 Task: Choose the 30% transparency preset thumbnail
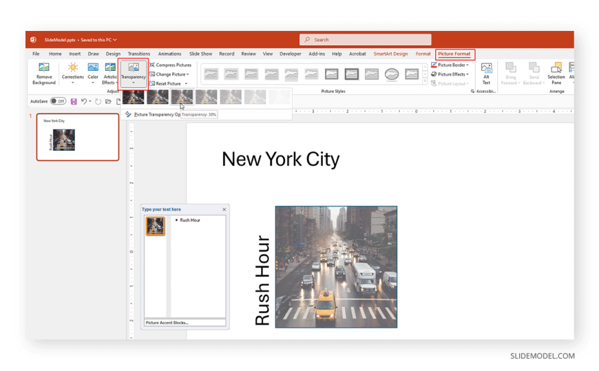coord(182,97)
